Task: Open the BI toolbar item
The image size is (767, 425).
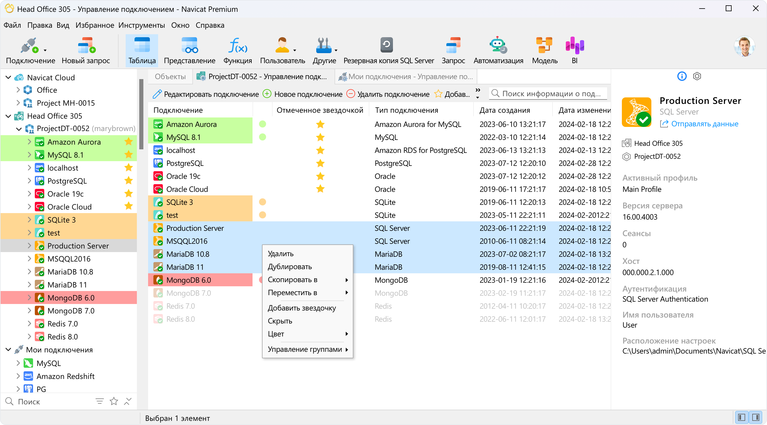Action: tap(575, 51)
